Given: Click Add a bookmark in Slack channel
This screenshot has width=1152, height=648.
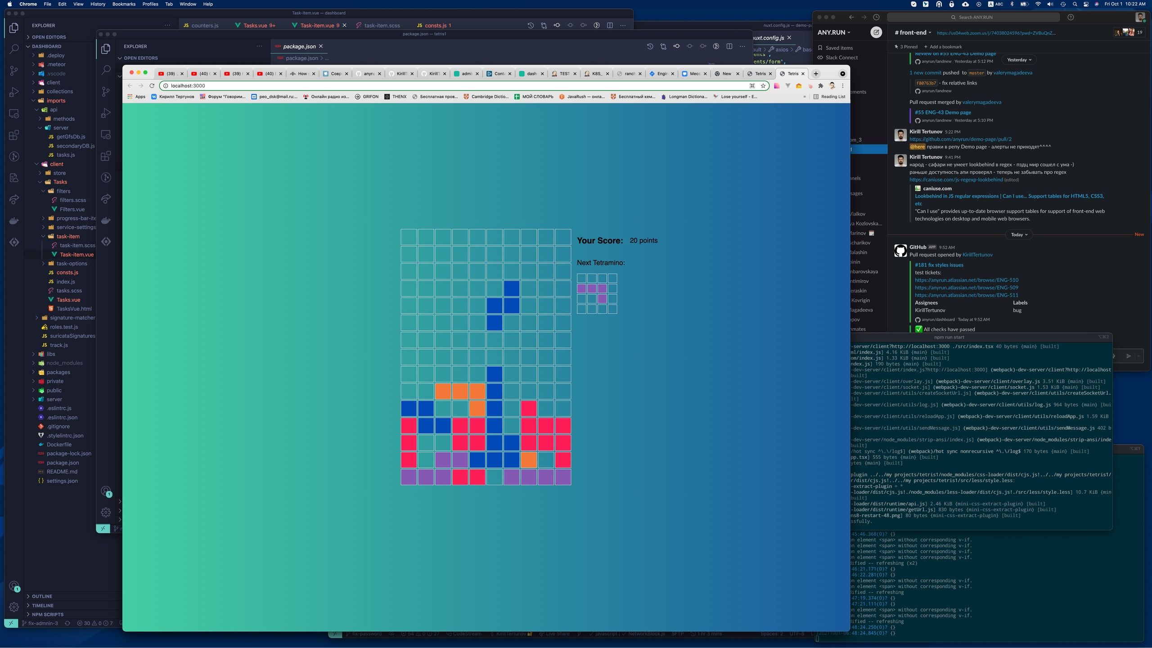Looking at the screenshot, I should 943,47.
